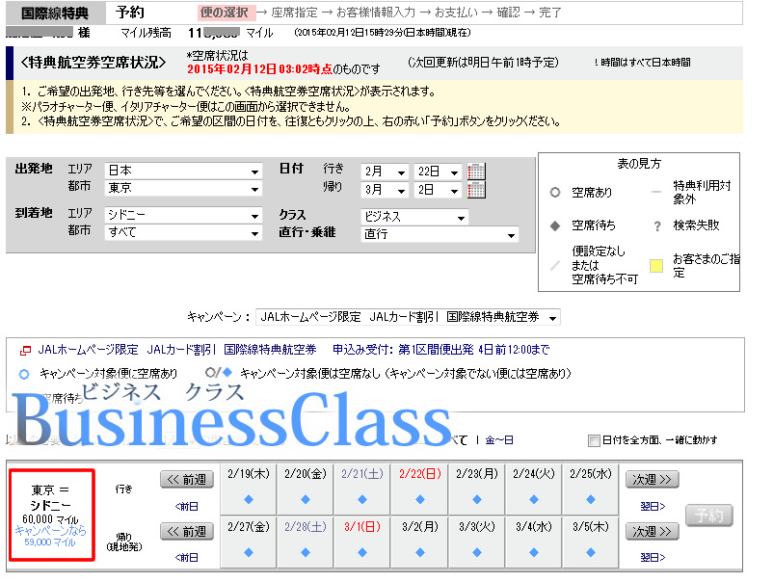
Task: Open JALホームページ限定 JALカード割引 campaign link
Action: click(177, 350)
